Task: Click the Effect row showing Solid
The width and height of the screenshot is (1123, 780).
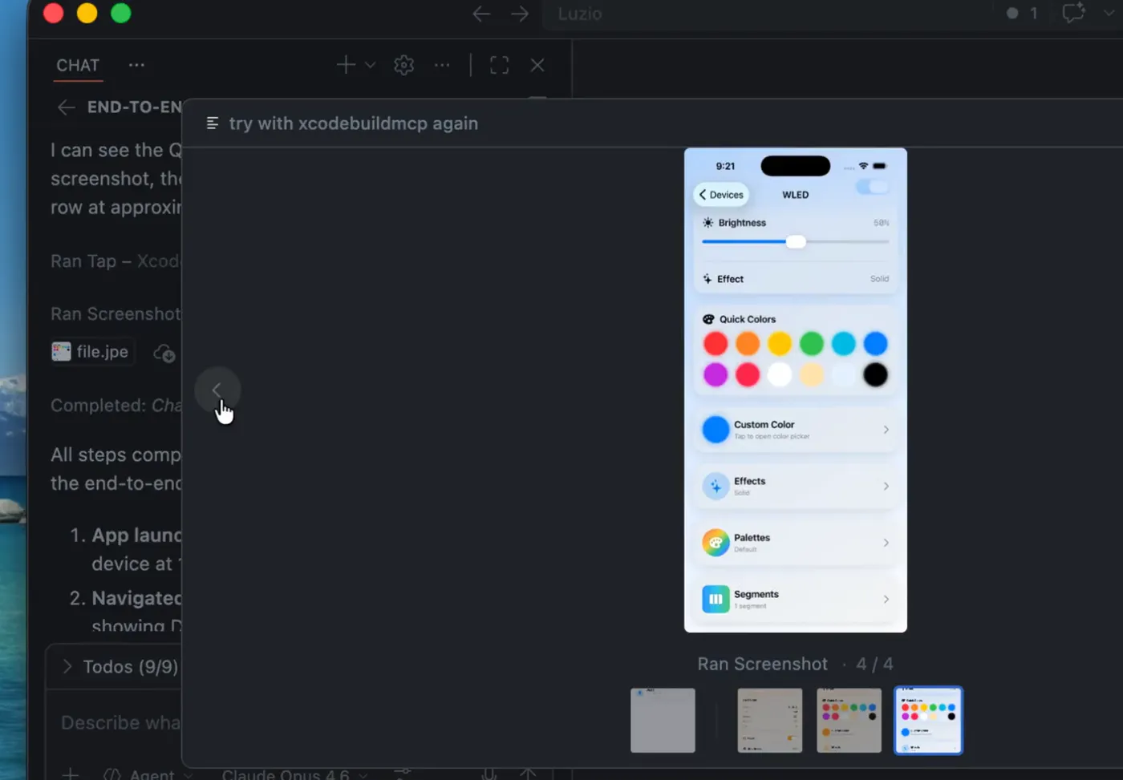Action: tap(796, 279)
